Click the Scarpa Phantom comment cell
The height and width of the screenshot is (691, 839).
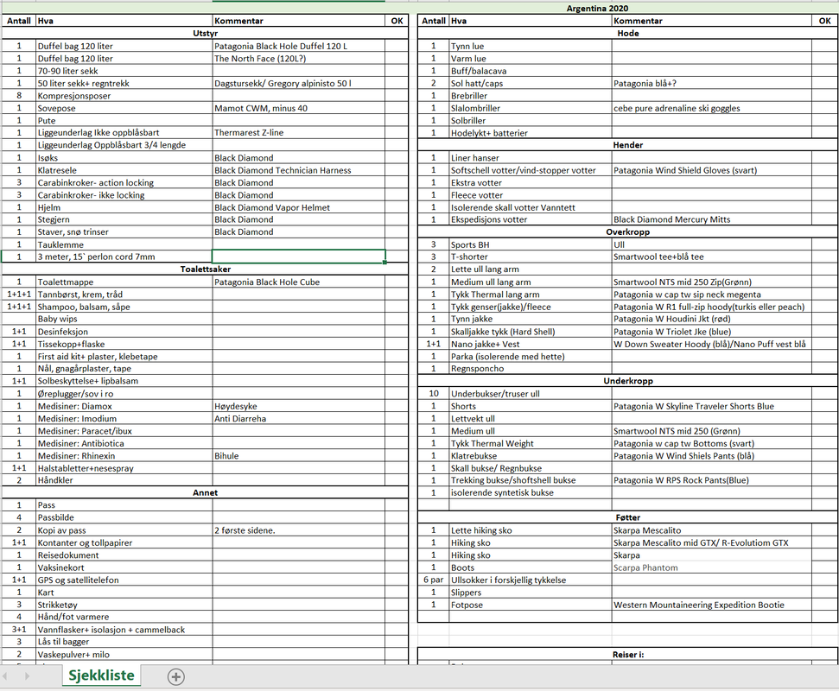tap(712, 567)
